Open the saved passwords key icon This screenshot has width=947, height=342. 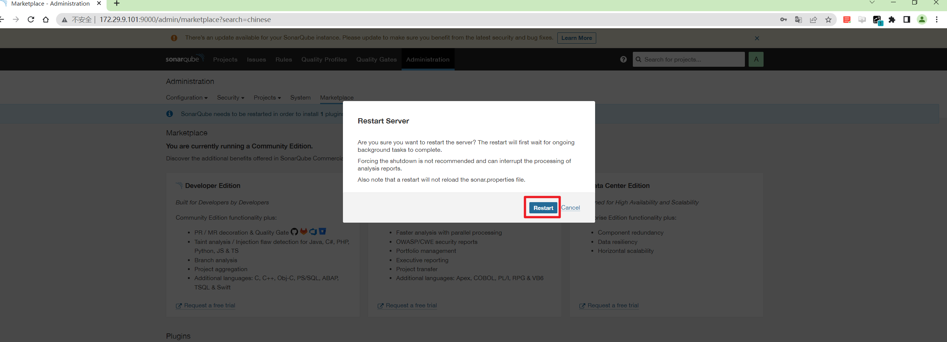783,19
